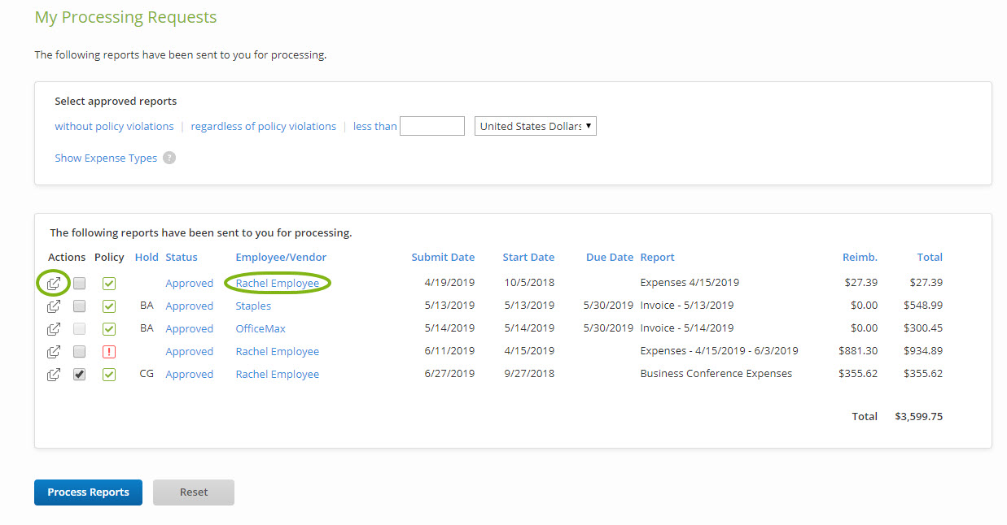The height and width of the screenshot is (525, 1007).
Task: Open action icon for OfficeMax invoice row
Action: [54, 329]
